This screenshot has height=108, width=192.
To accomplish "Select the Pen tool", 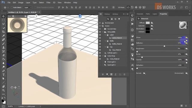I will (3, 71).
